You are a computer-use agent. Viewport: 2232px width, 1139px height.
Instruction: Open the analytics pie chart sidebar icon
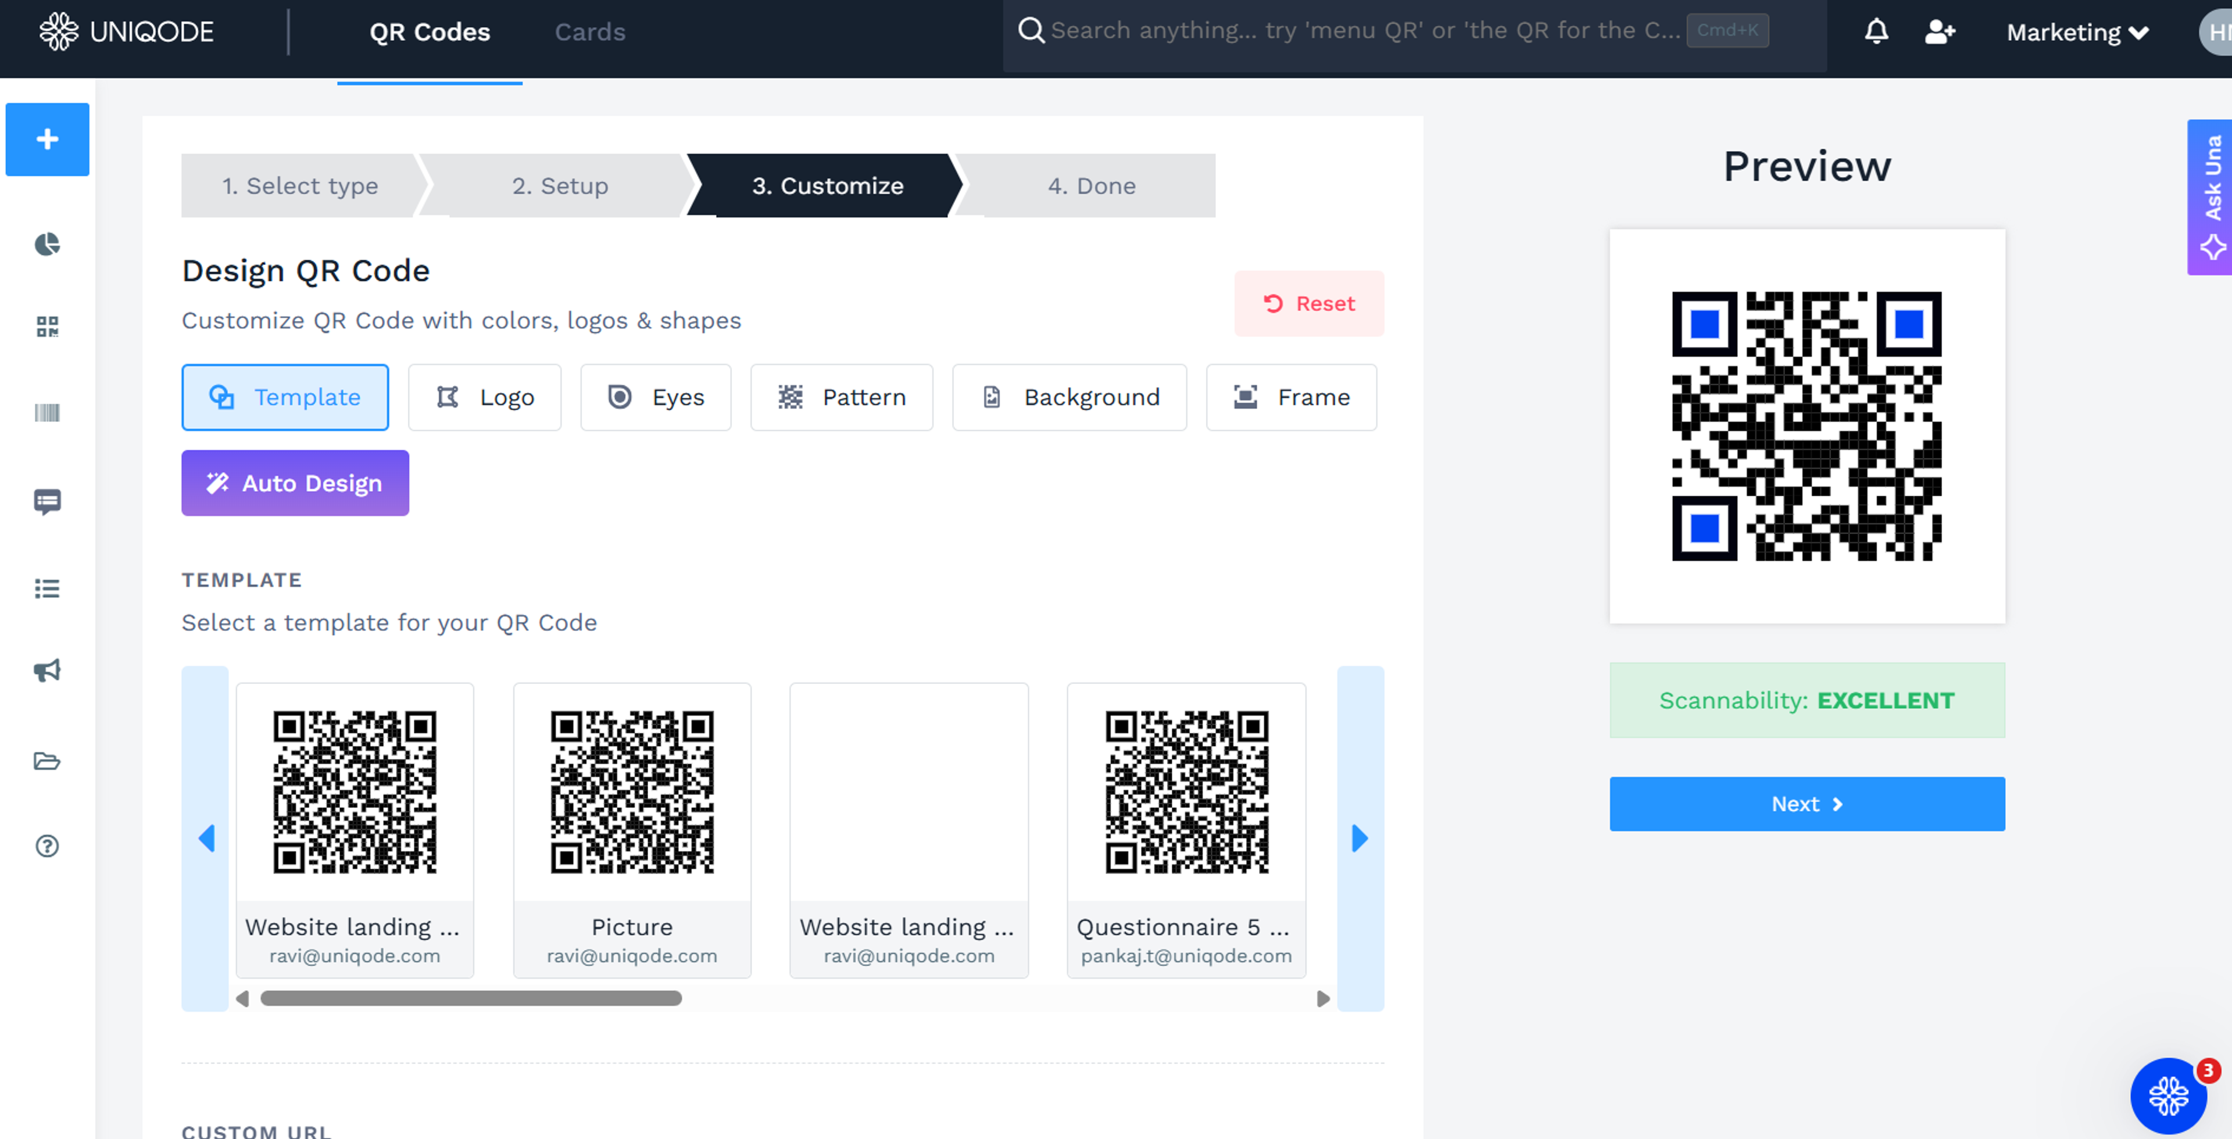pyautogui.click(x=48, y=244)
